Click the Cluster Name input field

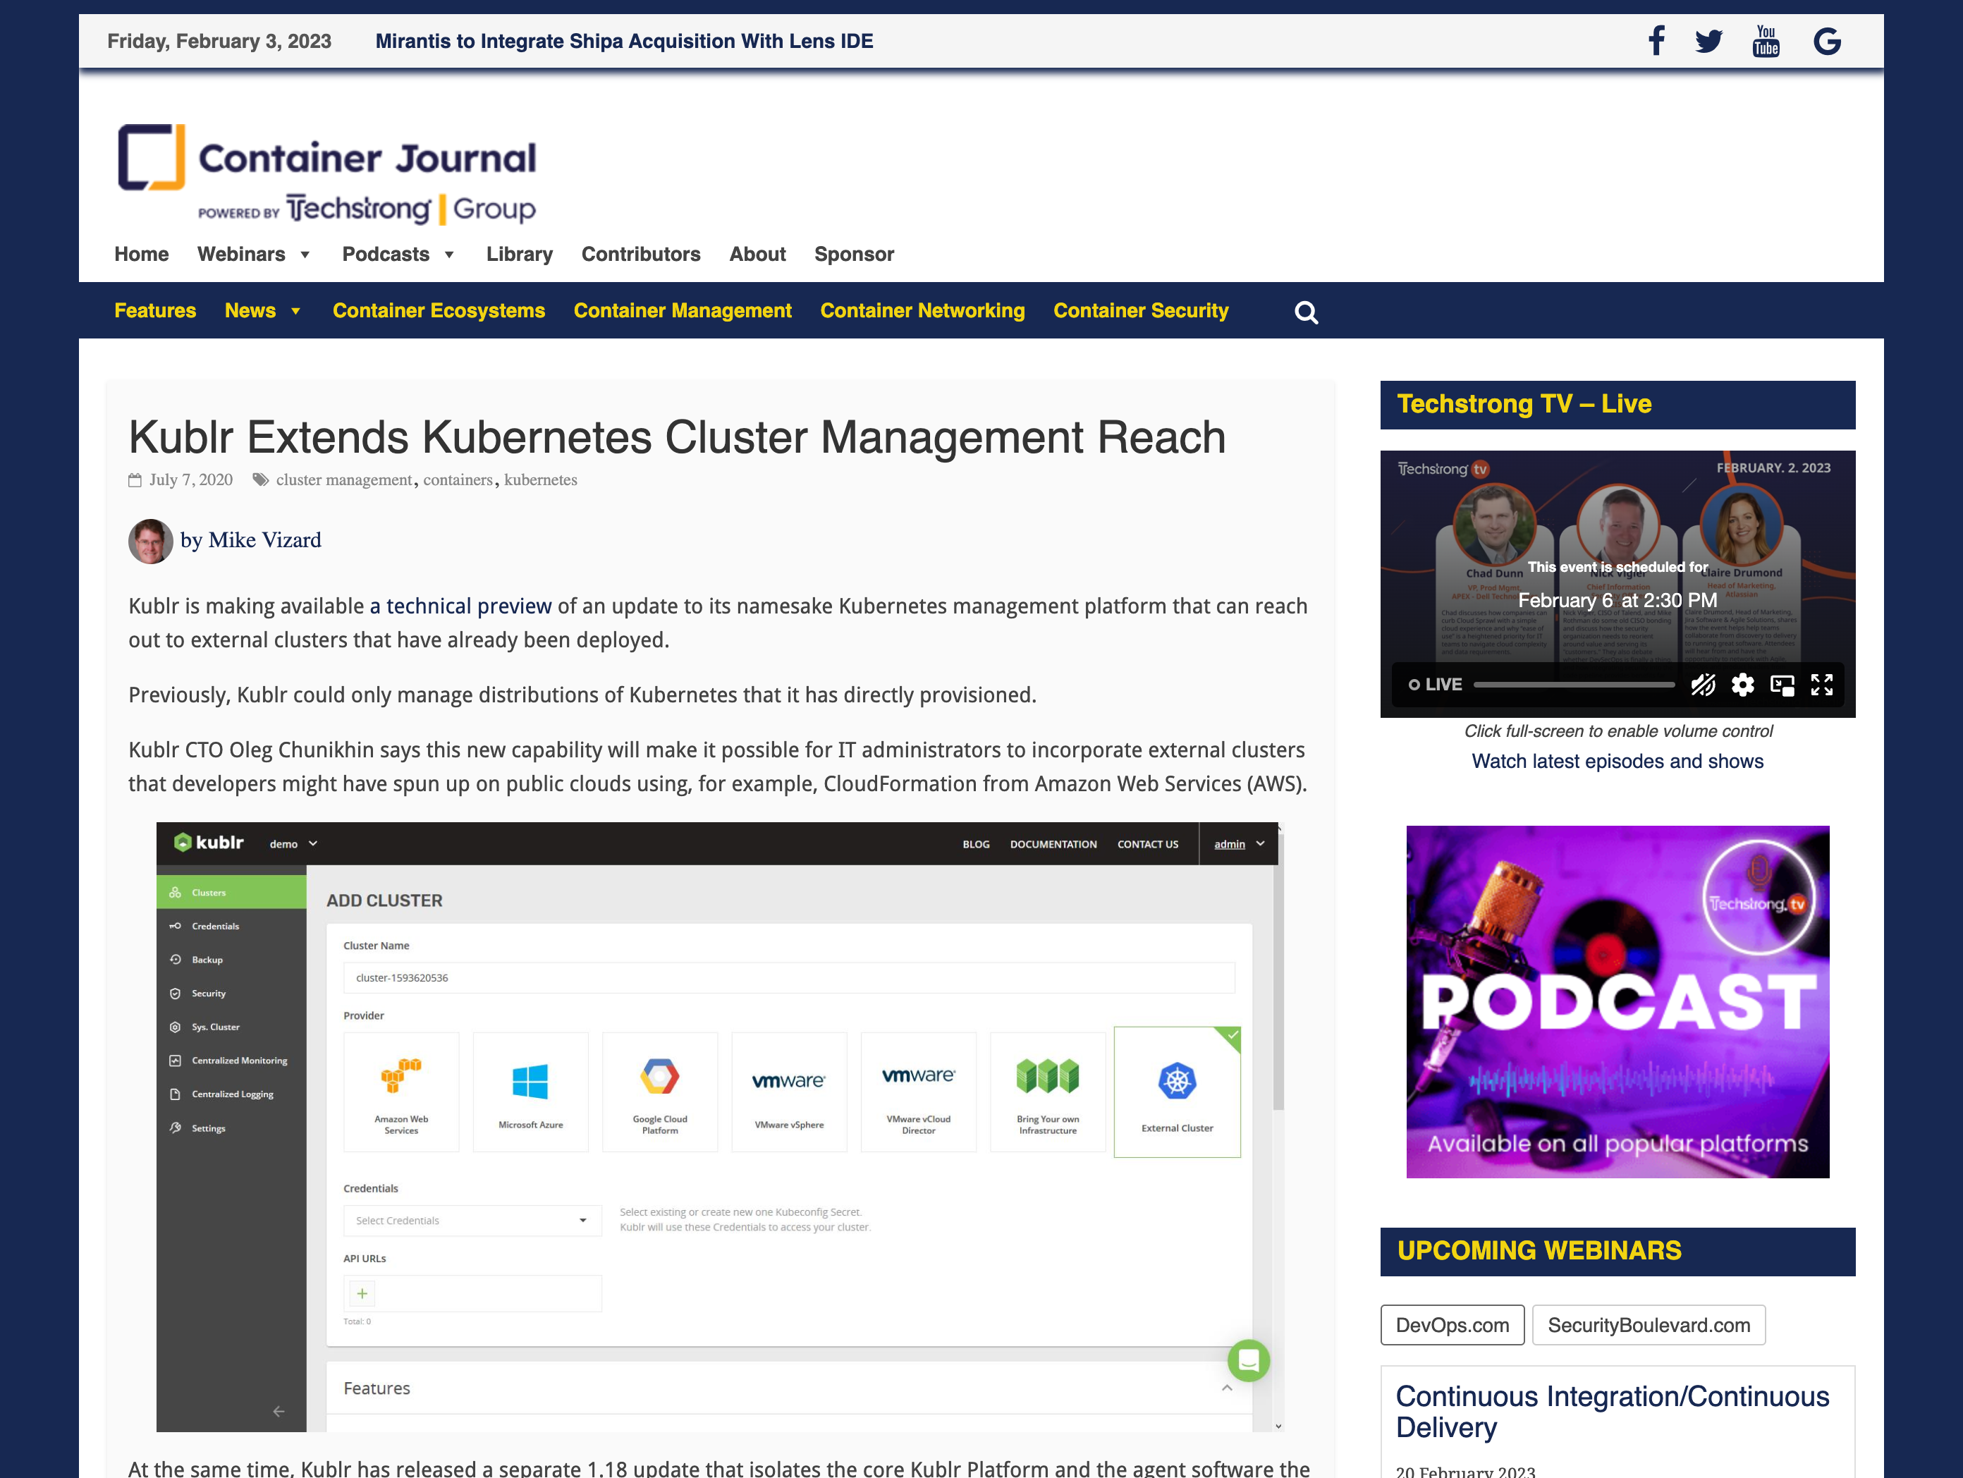[x=789, y=977]
